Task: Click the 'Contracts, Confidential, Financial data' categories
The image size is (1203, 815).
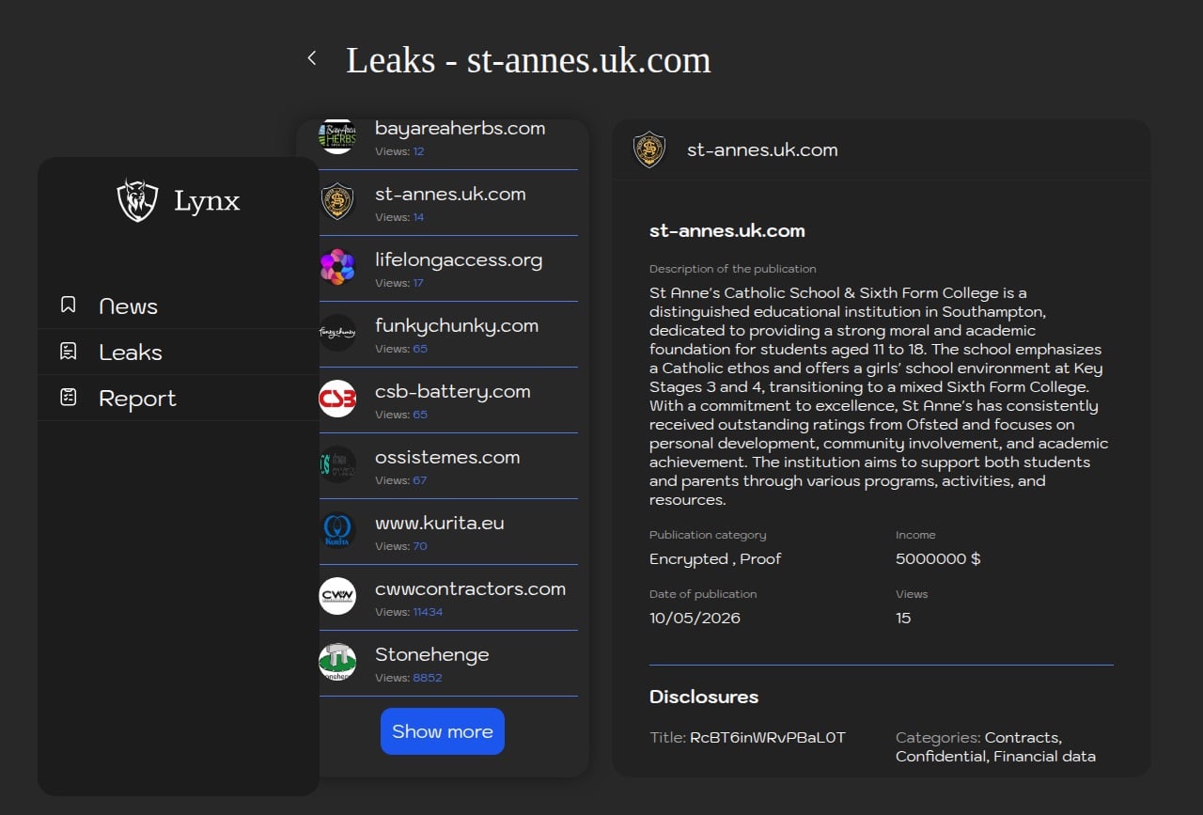Action: [995, 746]
